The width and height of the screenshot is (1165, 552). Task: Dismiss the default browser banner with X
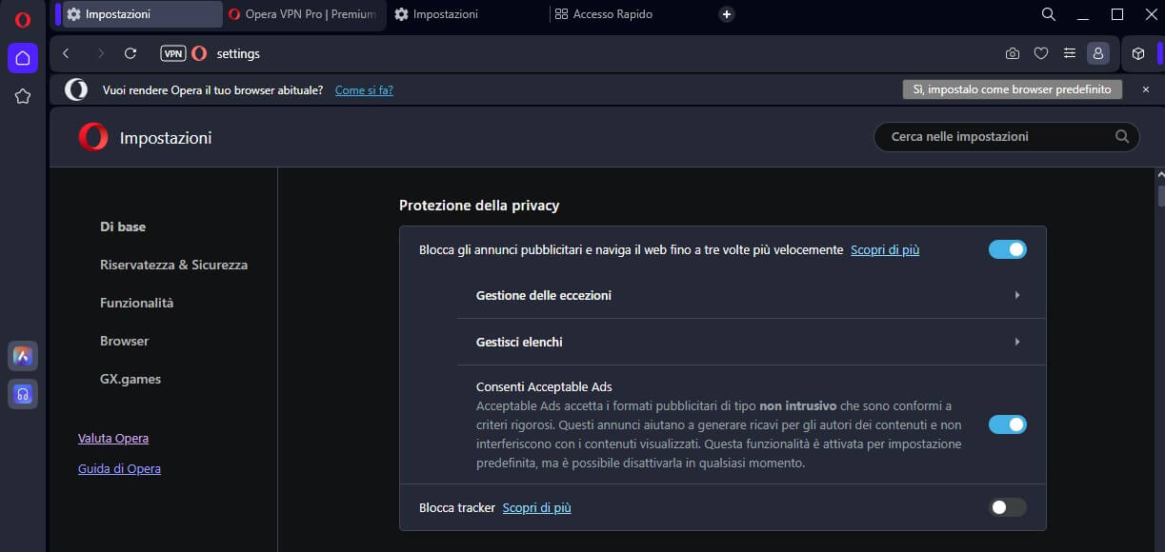pyautogui.click(x=1146, y=89)
